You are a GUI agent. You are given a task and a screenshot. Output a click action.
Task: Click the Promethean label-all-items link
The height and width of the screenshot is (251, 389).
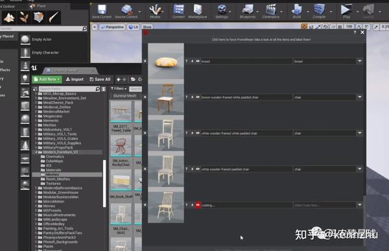pos(261,40)
